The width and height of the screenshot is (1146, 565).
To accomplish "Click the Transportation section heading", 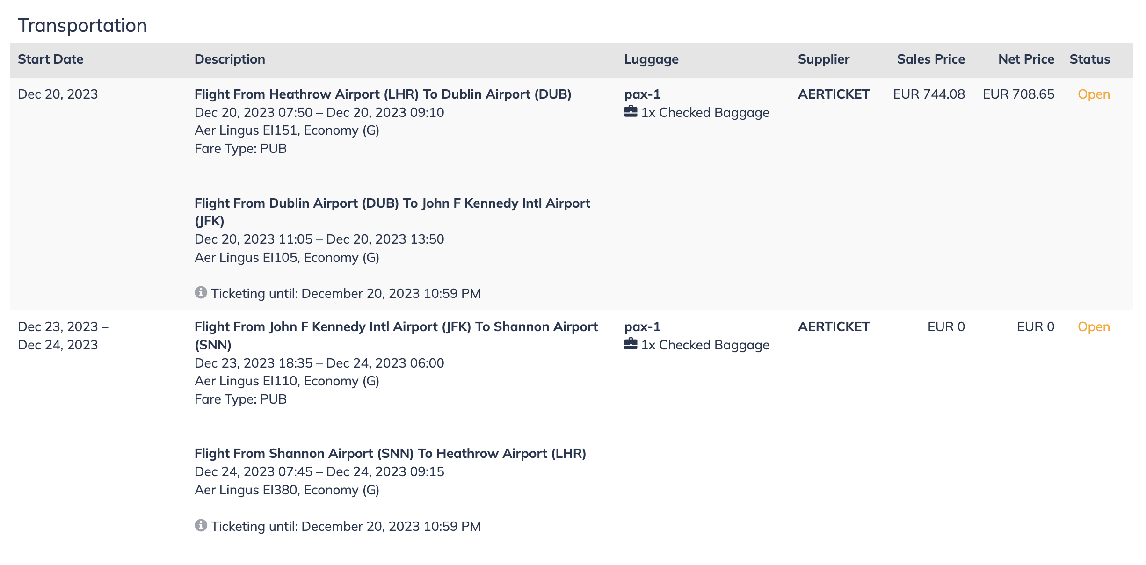I will pyautogui.click(x=82, y=26).
